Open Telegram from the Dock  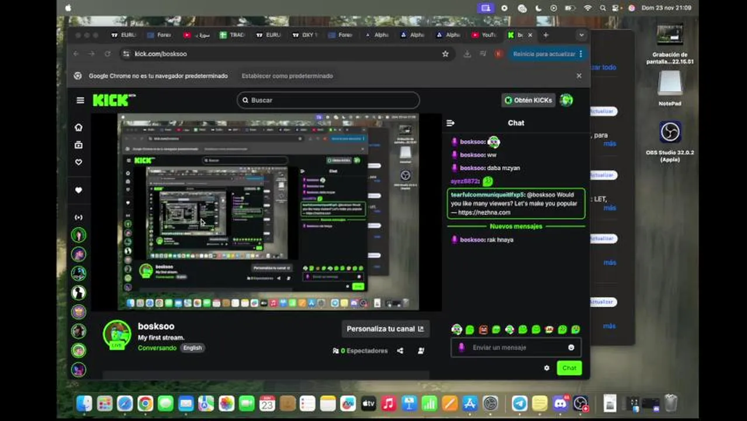click(x=519, y=403)
